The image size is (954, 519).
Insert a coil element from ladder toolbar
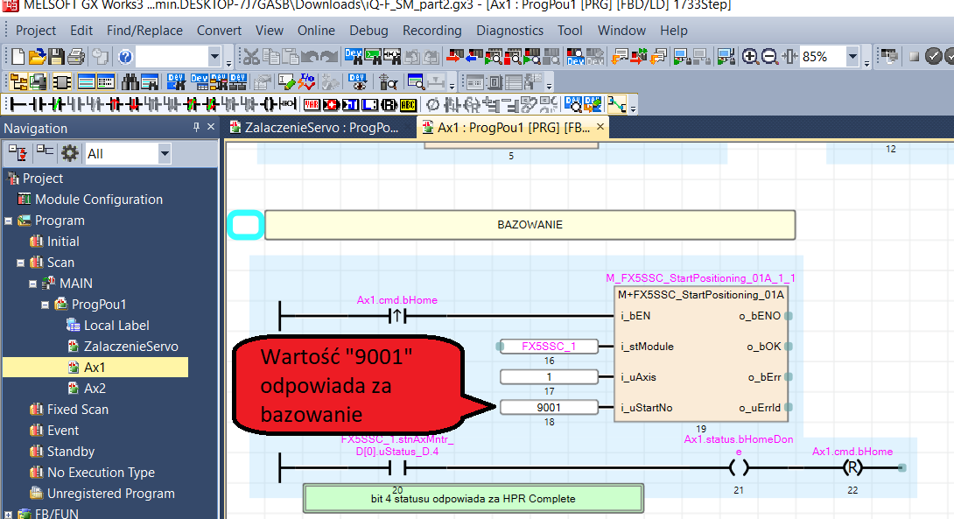(270, 105)
